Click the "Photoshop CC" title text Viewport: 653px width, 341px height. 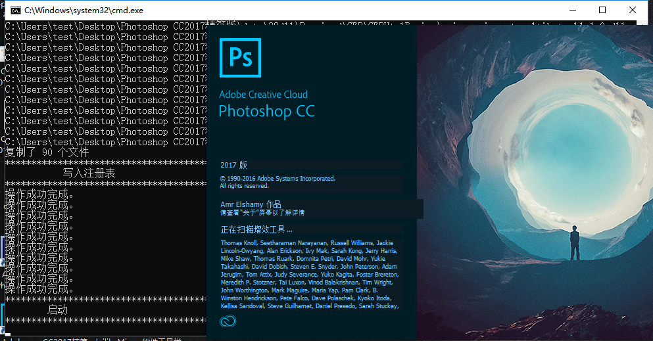[x=266, y=111]
